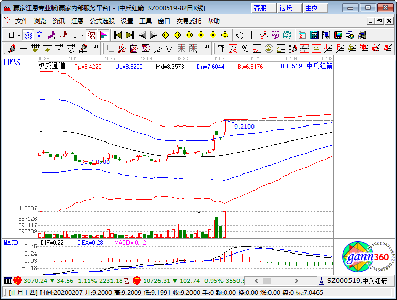Expand the candlestick chart type dropdown arrow
This screenshot has width=397, height=300.
tap(82, 35)
